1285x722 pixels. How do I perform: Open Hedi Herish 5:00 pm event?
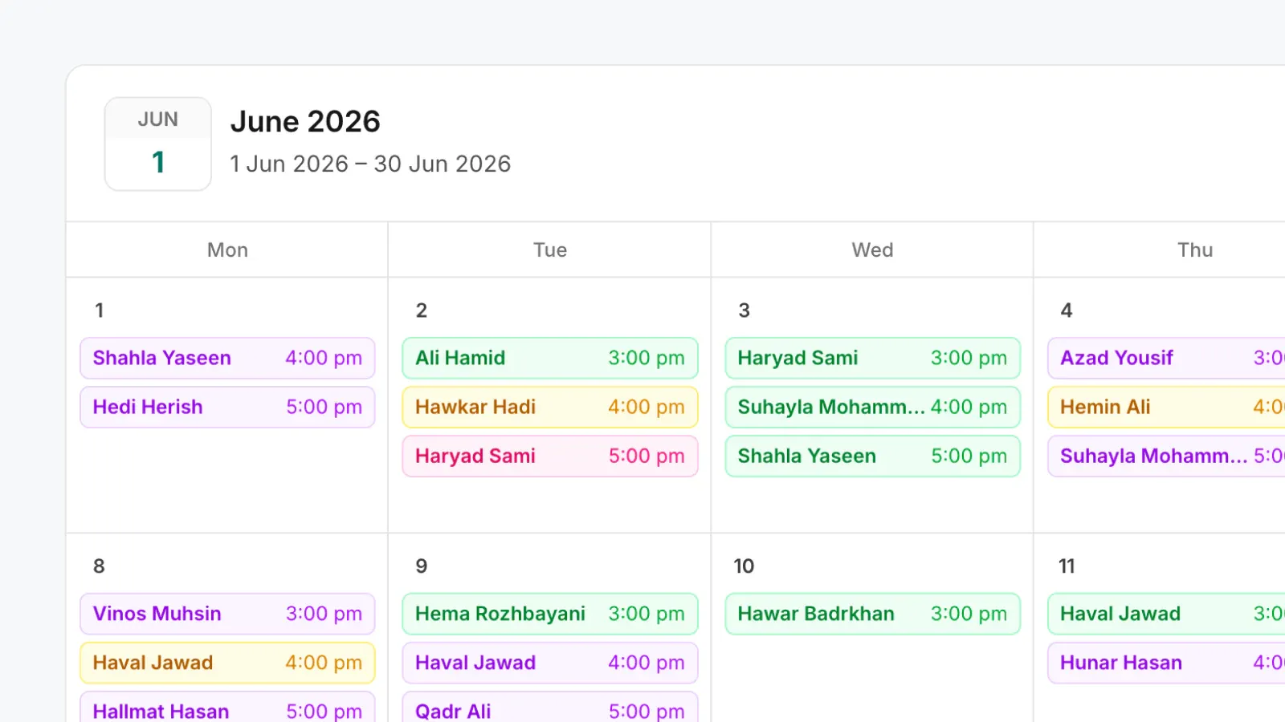pyautogui.click(x=227, y=407)
